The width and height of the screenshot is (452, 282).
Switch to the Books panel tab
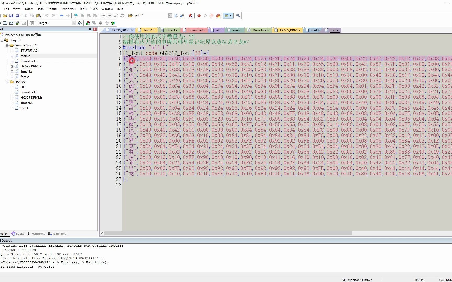tap(18, 234)
